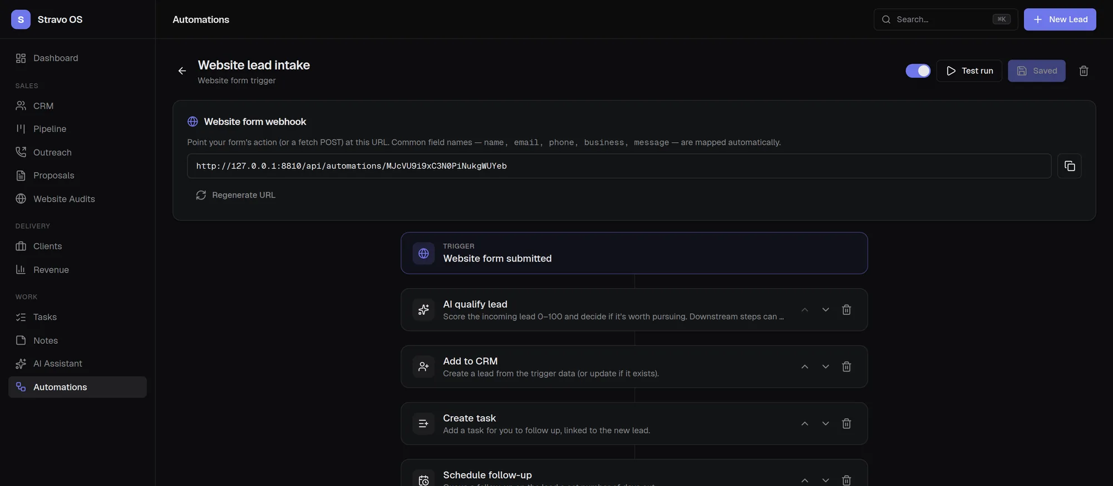Click the Stravo OS logo icon
This screenshot has width=1113, height=486.
21,19
